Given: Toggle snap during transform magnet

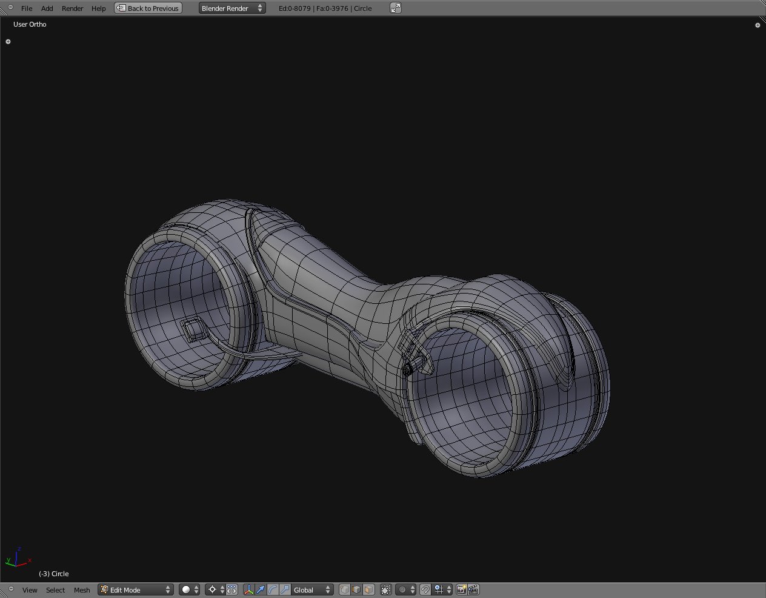Looking at the screenshot, I should pos(425,590).
